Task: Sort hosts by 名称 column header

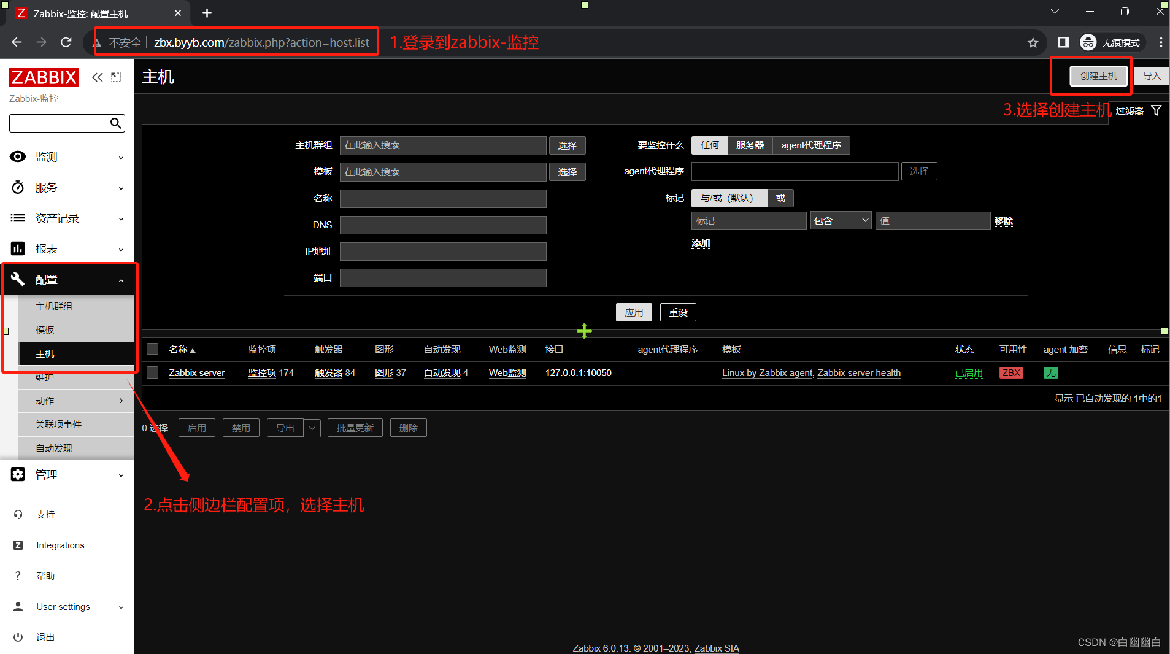Action: click(182, 350)
